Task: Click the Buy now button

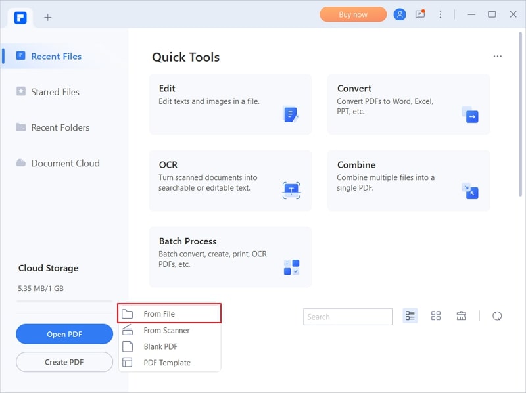Action: (352, 14)
